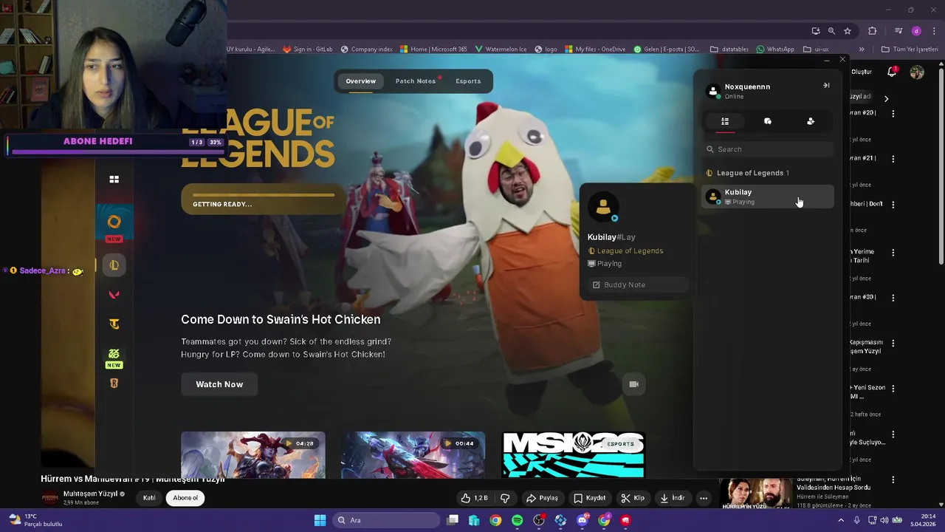The height and width of the screenshot is (532, 945).
Task: Open Sign in - GitLab bookmark
Action: click(x=308, y=50)
